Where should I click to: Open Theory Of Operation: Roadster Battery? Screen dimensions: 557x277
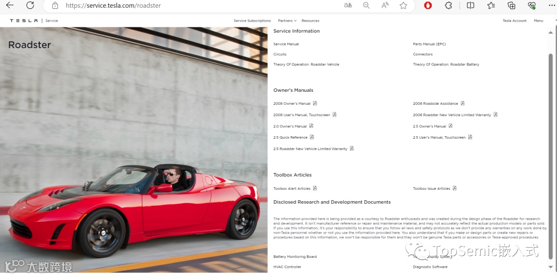pyautogui.click(x=446, y=64)
